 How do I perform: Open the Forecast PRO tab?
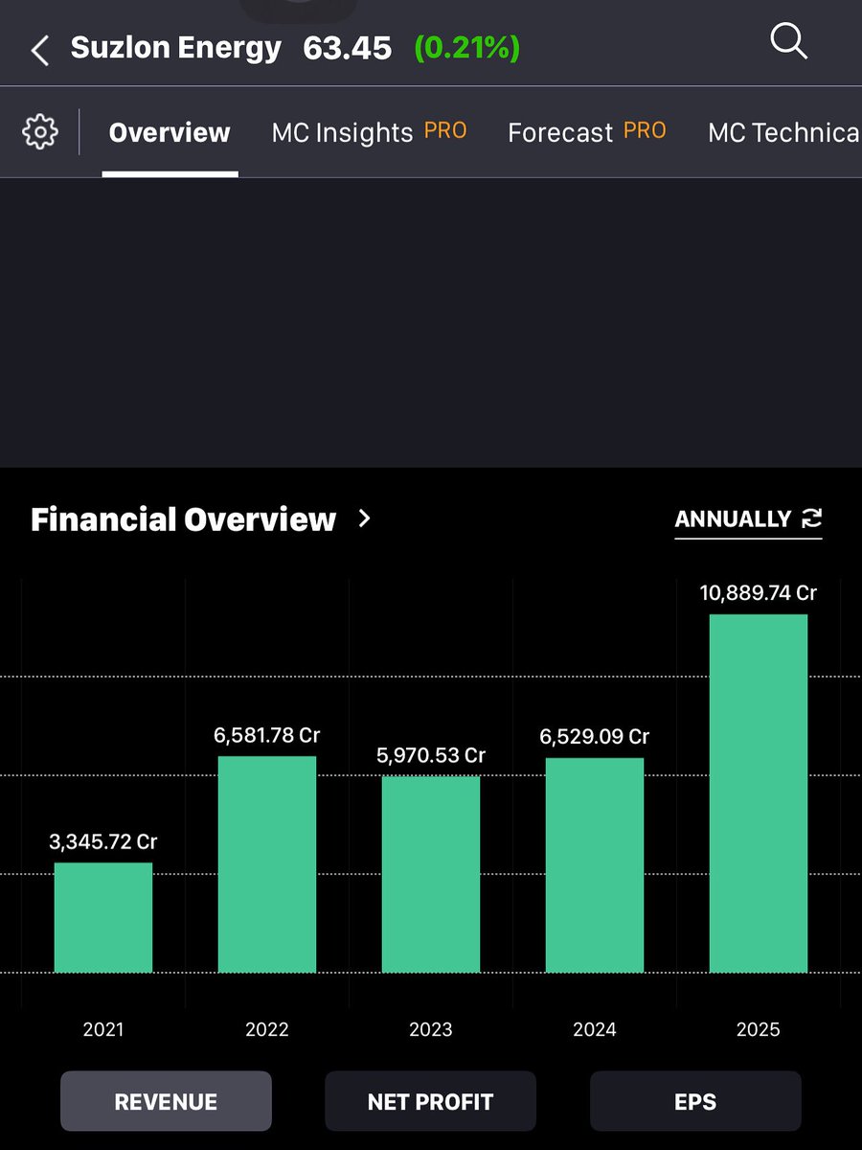pos(586,132)
